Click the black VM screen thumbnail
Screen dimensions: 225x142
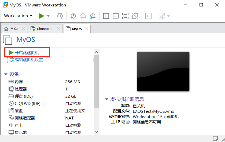click(x=163, y=71)
